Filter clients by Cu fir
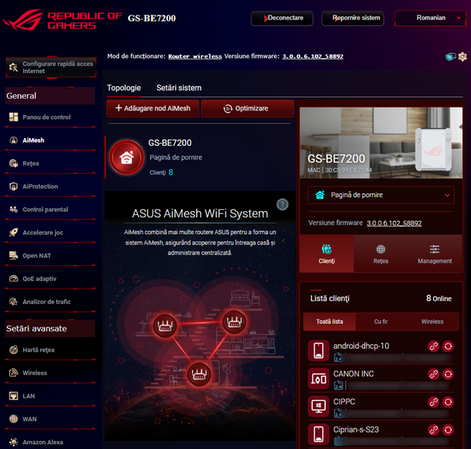The height and width of the screenshot is (449, 471). (381, 322)
